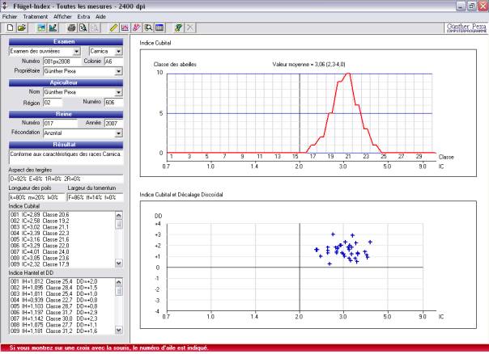Open the Traitement menu
Image resolution: width=489 pixels, height=354 pixels.
[x=36, y=16]
